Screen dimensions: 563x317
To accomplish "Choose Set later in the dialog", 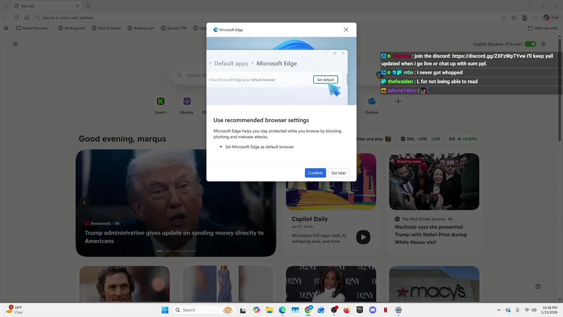I will click(x=339, y=173).
